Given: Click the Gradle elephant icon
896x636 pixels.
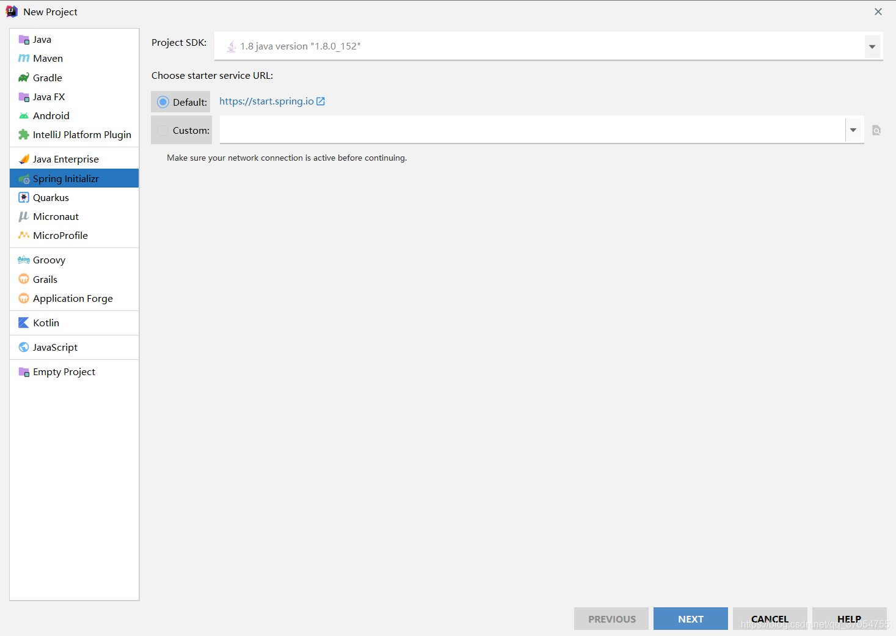Looking at the screenshot, I should pos(24,78).
